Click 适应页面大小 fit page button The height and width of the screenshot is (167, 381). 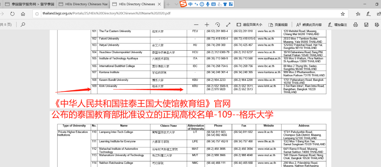tap(249, 25)
